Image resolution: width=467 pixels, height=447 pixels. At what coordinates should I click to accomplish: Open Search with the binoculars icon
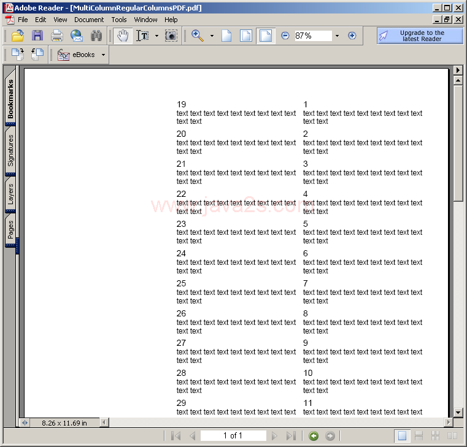point(96,36)
